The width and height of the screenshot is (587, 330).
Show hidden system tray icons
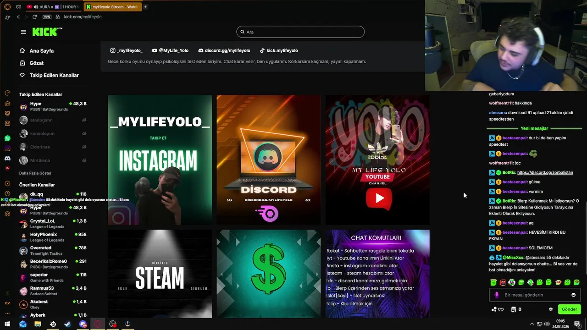click(x=532, y=324)
